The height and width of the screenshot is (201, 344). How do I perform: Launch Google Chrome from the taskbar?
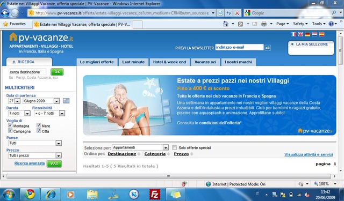30,194
